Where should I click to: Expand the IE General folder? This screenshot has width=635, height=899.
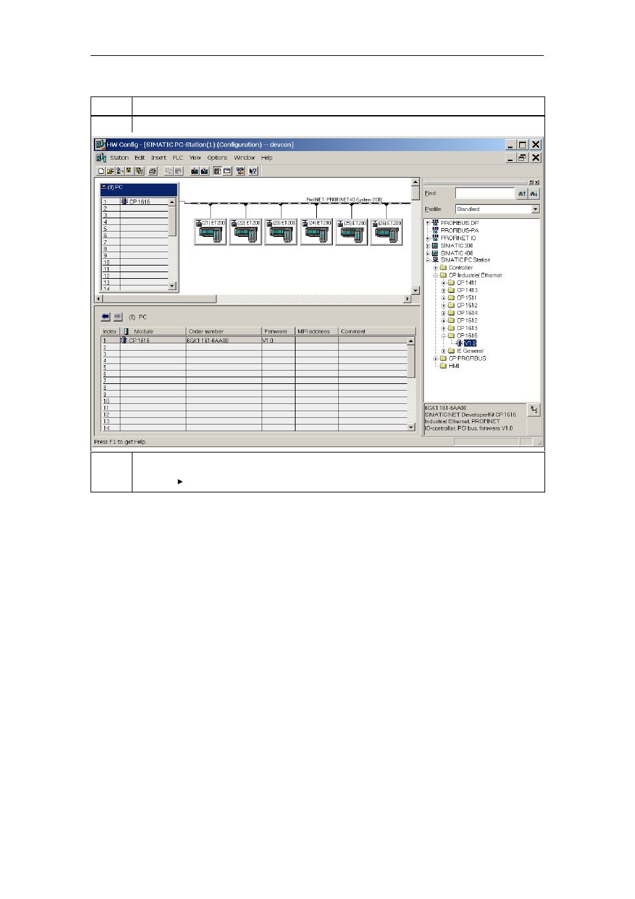click(444, 351)
